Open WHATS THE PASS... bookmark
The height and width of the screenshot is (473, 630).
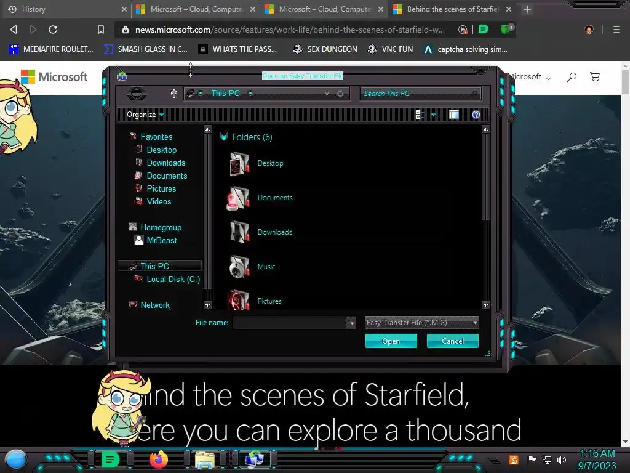point(238,49)
